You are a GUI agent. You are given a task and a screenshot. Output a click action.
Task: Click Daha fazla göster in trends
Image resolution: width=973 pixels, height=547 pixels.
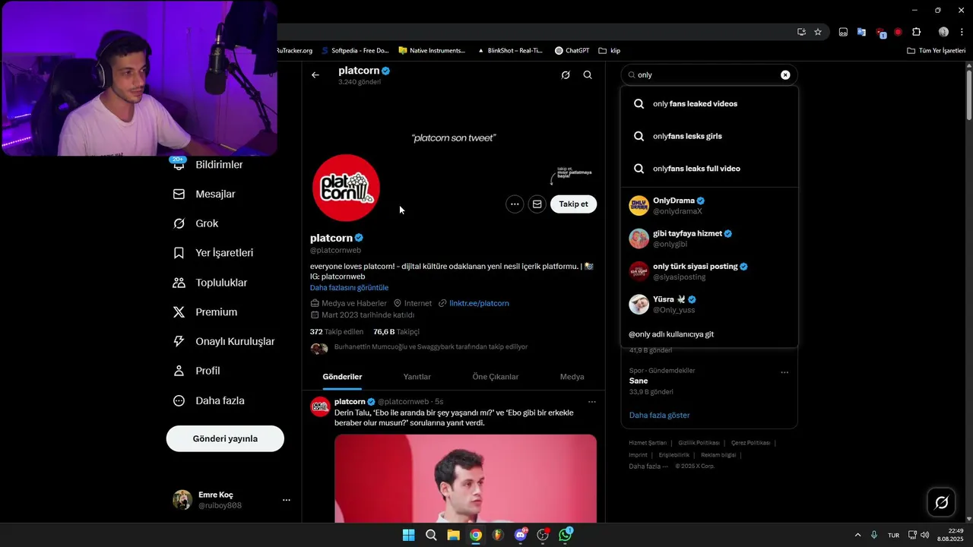point(659,416)
